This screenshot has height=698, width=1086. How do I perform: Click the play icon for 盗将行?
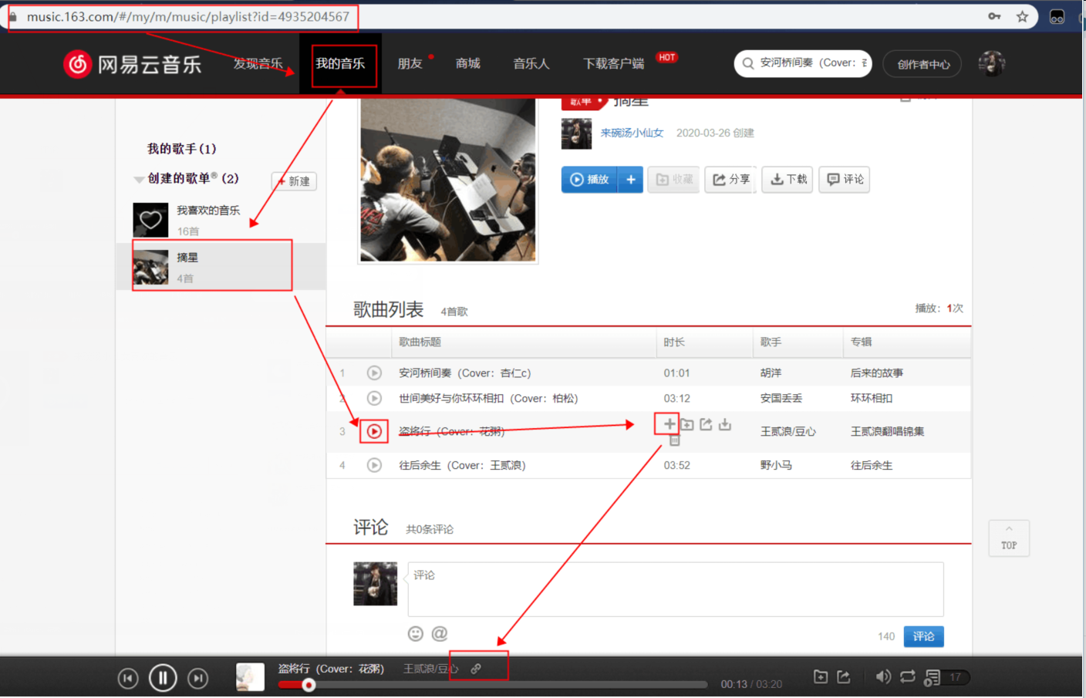[x=374, y=431]
